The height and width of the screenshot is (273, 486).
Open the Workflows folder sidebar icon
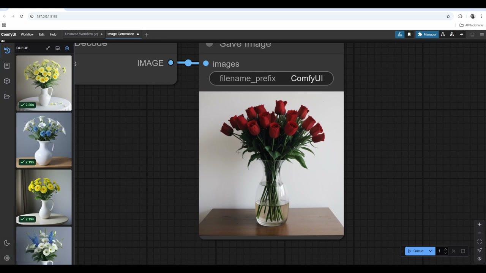[7, 96]
